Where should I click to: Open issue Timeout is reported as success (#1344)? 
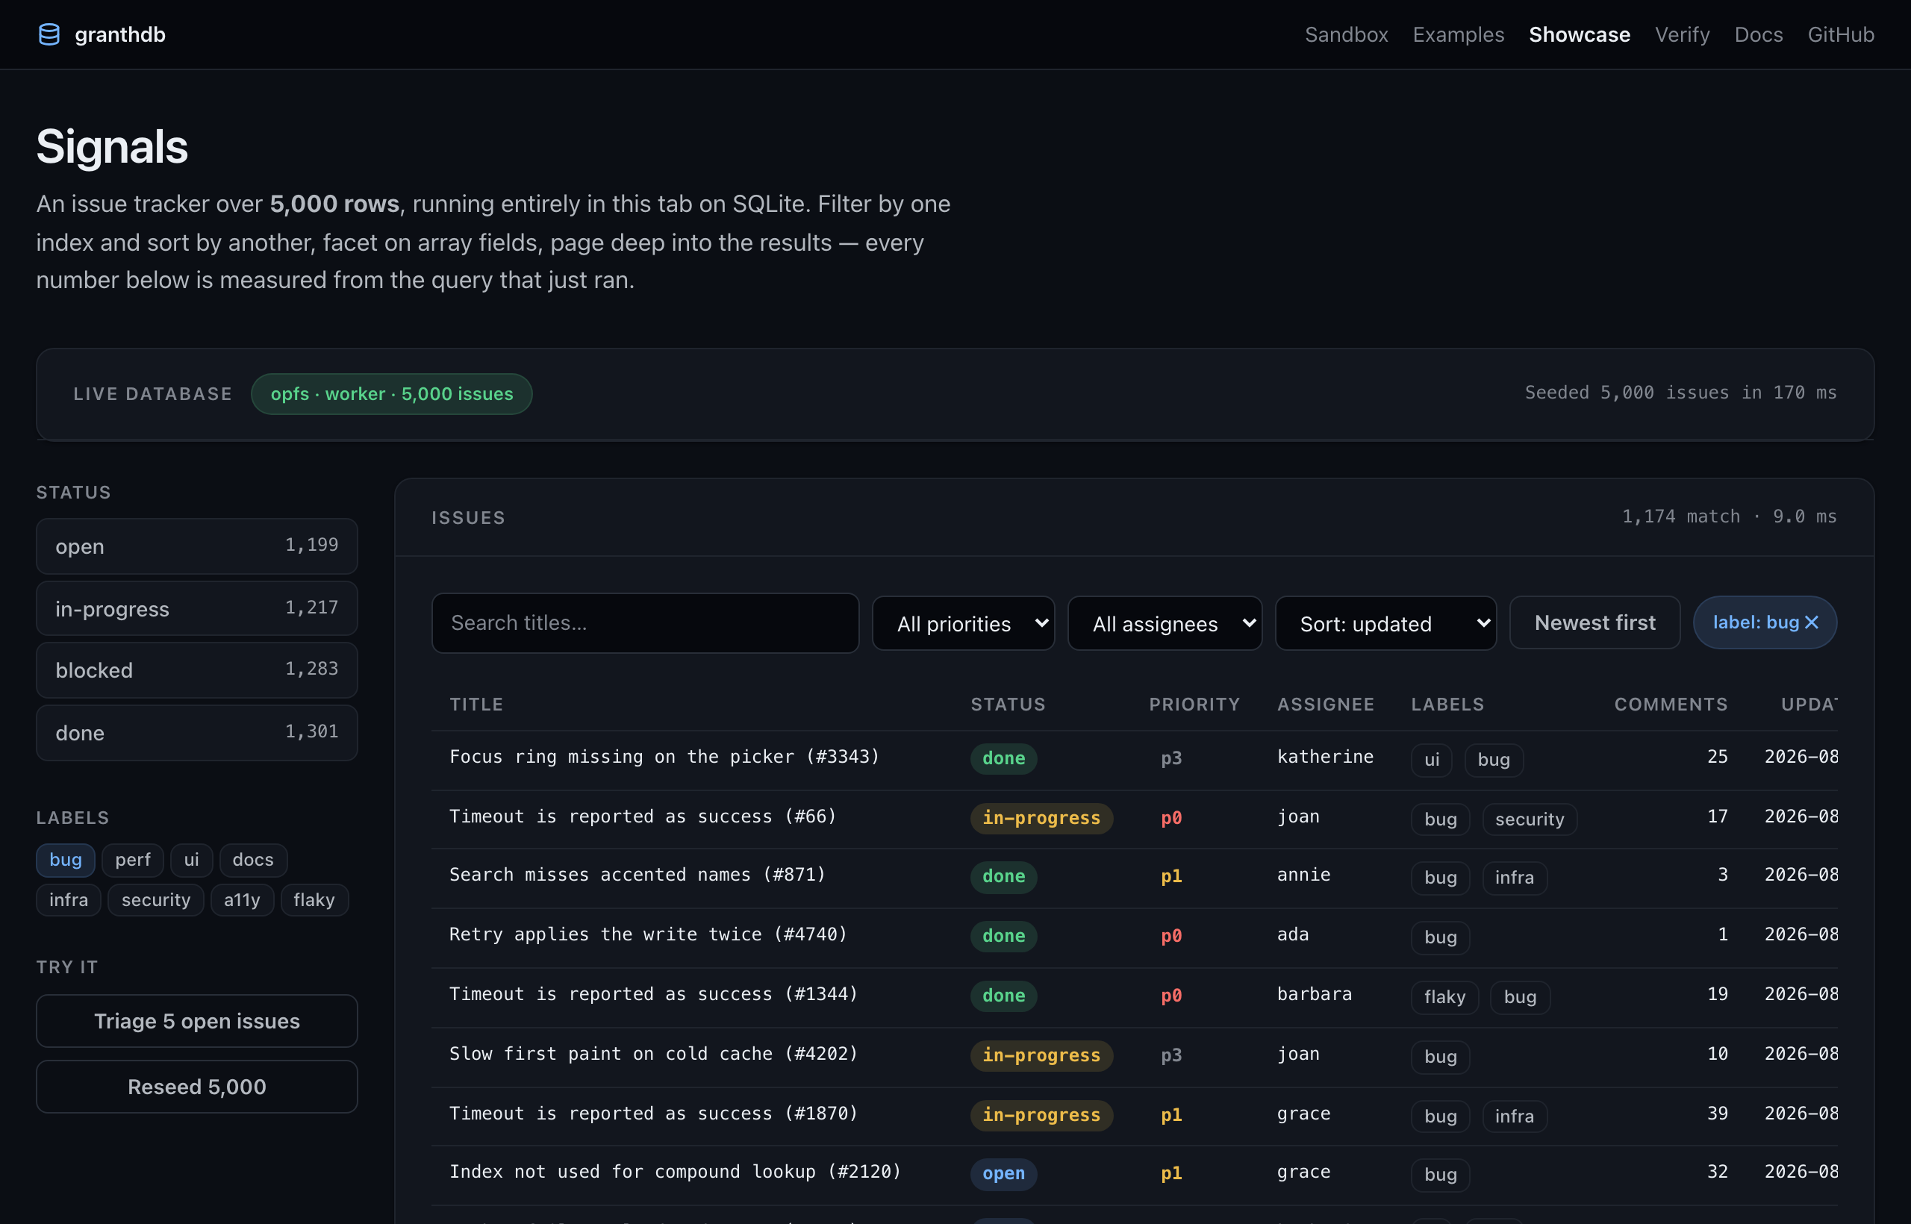(x=653, y=993)
